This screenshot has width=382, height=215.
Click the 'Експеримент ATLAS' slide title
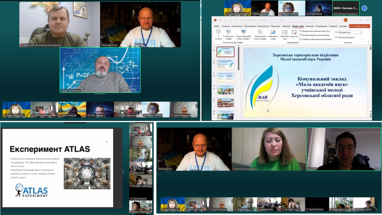click(x=50, y=149)
